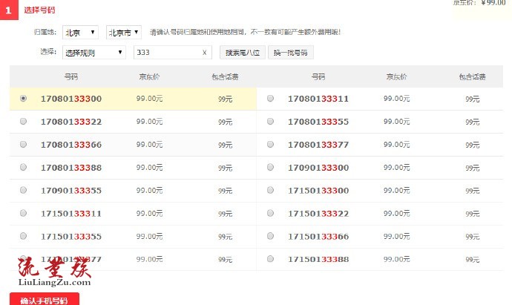The height and width of the screenshot is (305, 512).
Task: Click phone number text 17090133355
Action: click(x=71, y=191)
